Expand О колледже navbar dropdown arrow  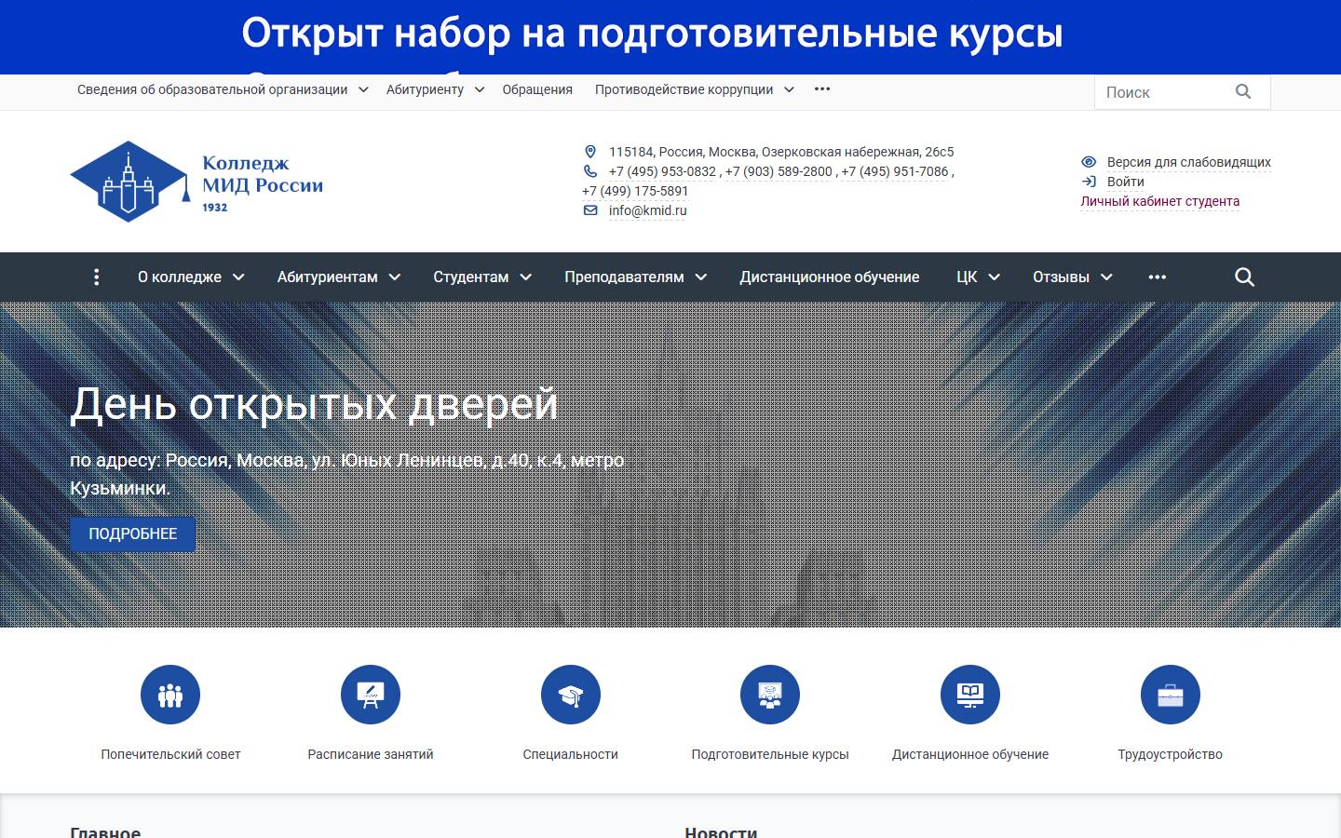(238, 277)
